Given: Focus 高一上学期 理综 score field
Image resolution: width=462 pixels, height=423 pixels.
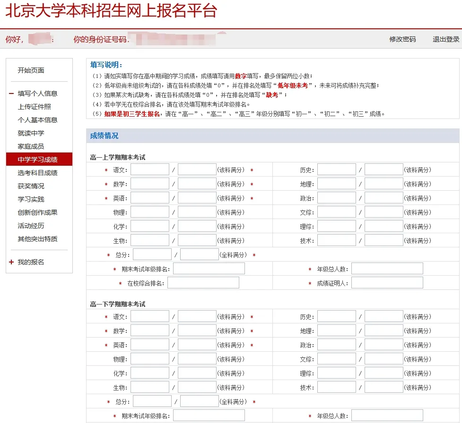Looking at the screenshot, I should click(337, 226).
